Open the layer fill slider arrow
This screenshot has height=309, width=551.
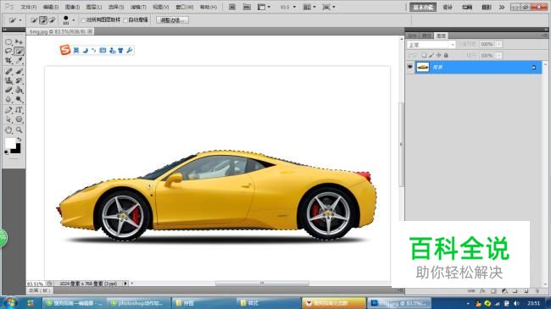[x=499, y=56]
